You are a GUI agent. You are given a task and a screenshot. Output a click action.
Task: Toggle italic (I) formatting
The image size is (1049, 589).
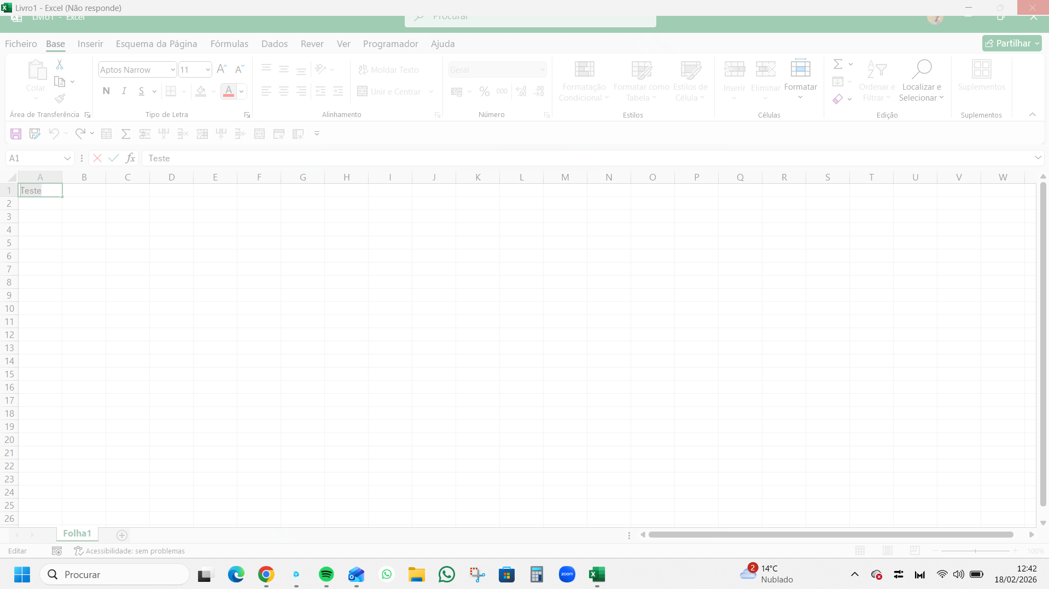point(124,91)
